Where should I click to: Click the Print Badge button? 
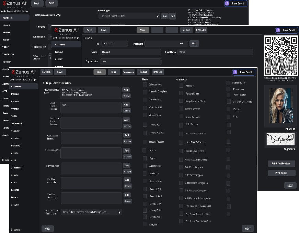[281, 173]
